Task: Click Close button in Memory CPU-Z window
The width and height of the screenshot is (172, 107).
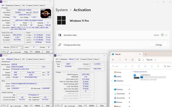Action: point(102,106)
